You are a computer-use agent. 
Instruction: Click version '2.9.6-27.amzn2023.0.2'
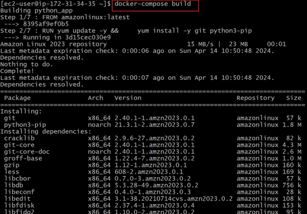[x=154, y=138]
